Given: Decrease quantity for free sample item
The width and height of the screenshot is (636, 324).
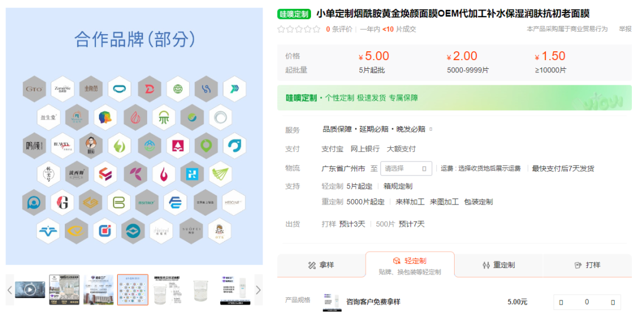Looking at the screenshot, I should [561, 302].
